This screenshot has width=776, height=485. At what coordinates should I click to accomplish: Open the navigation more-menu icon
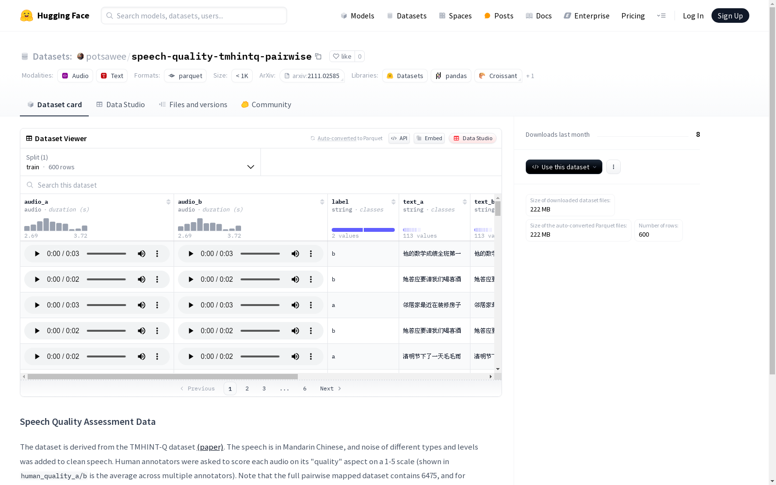tap(661, 16)
